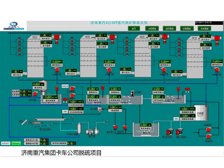The image size is (224, 168).
Task: Click the red valve above PH调节池
Action: click(187, 90)
